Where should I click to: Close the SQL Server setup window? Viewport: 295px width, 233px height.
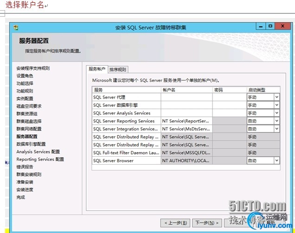click(x=282, y=26)
